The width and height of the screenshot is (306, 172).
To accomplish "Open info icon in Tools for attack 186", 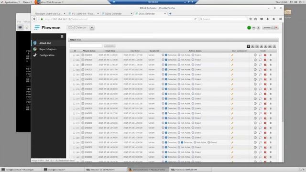I will [x=255, y=55].
